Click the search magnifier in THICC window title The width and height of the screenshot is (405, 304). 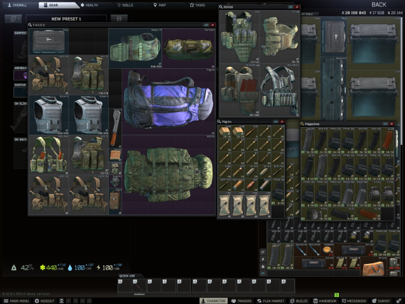pos(31,25)
